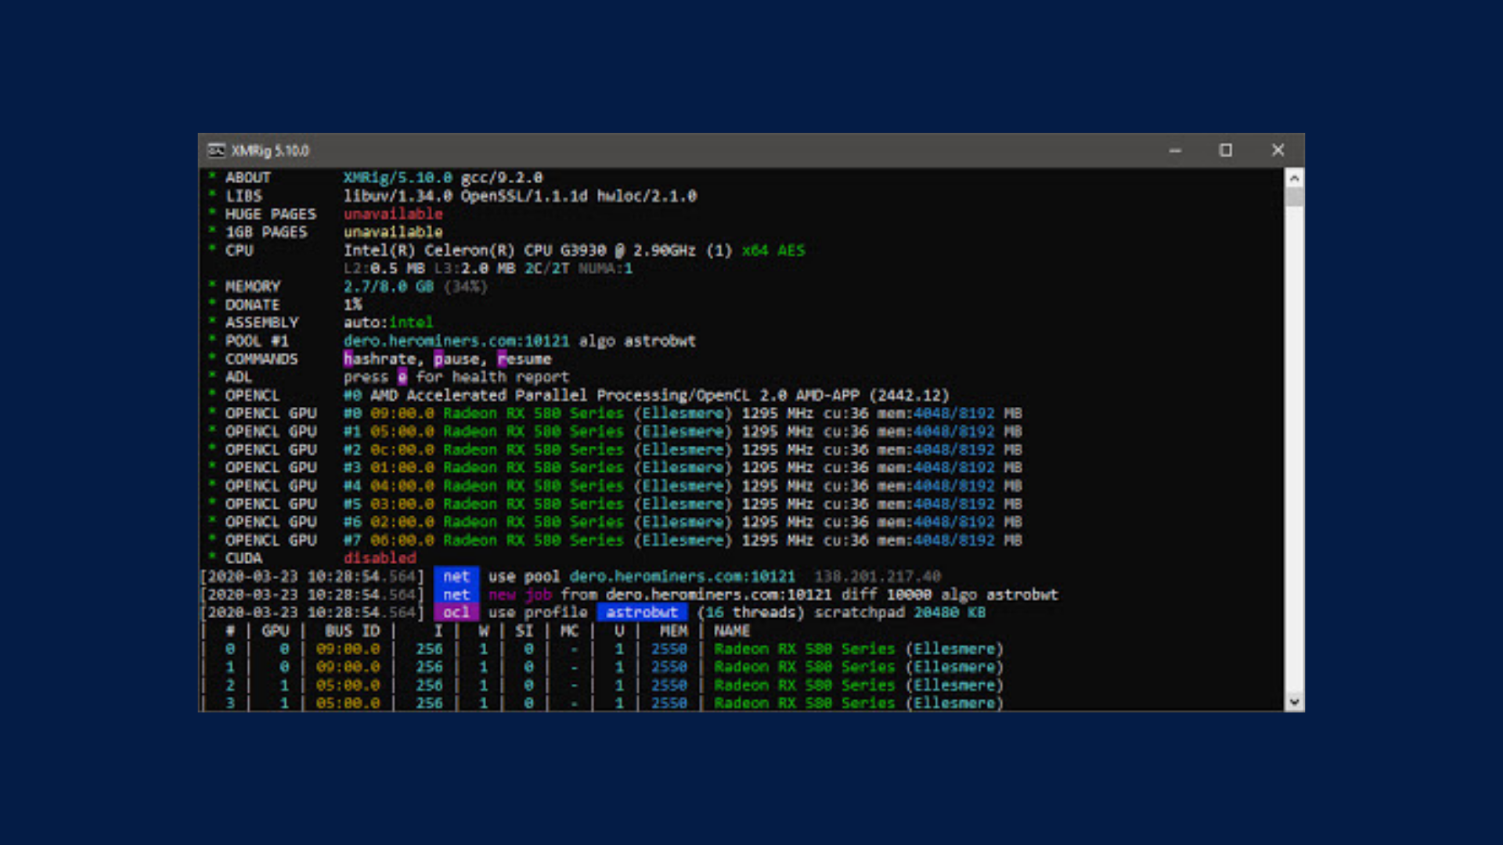
Task: Click the vertical scrollbar thumb
Action: pos(1294,196)
